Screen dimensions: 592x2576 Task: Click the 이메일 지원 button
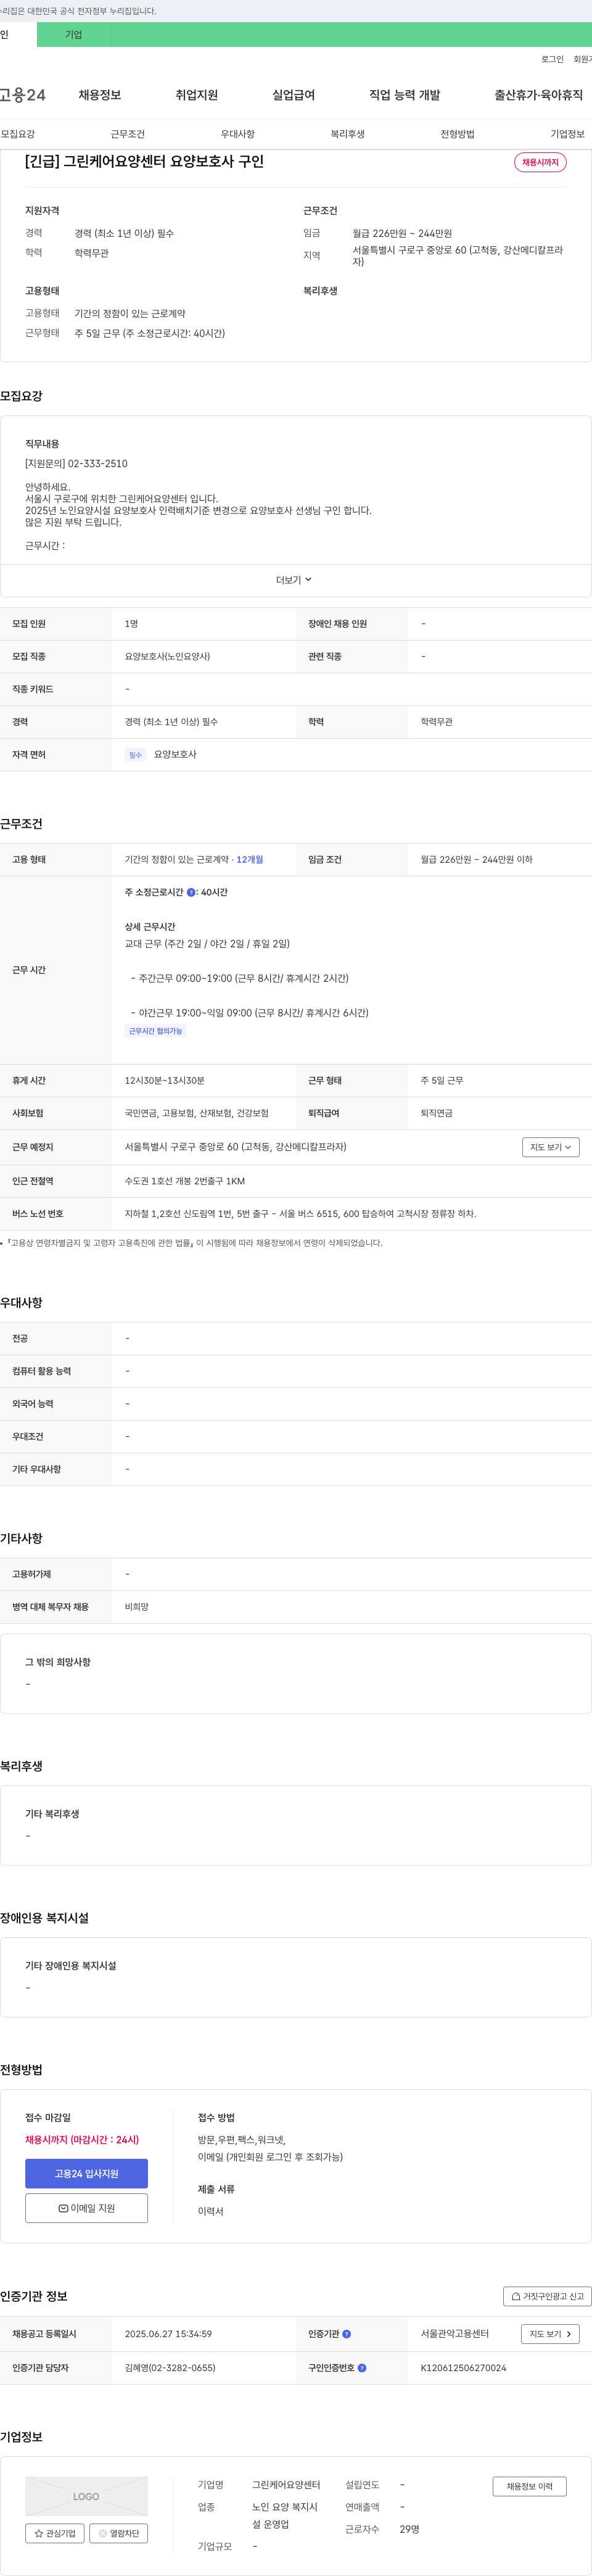[x=86, y=2208]
